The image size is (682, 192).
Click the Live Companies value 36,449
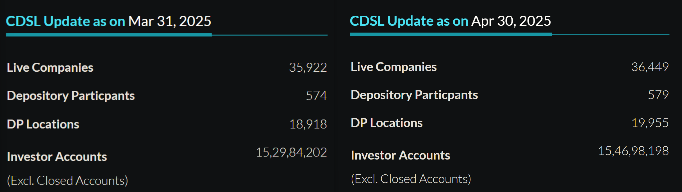tap(650, 67)
